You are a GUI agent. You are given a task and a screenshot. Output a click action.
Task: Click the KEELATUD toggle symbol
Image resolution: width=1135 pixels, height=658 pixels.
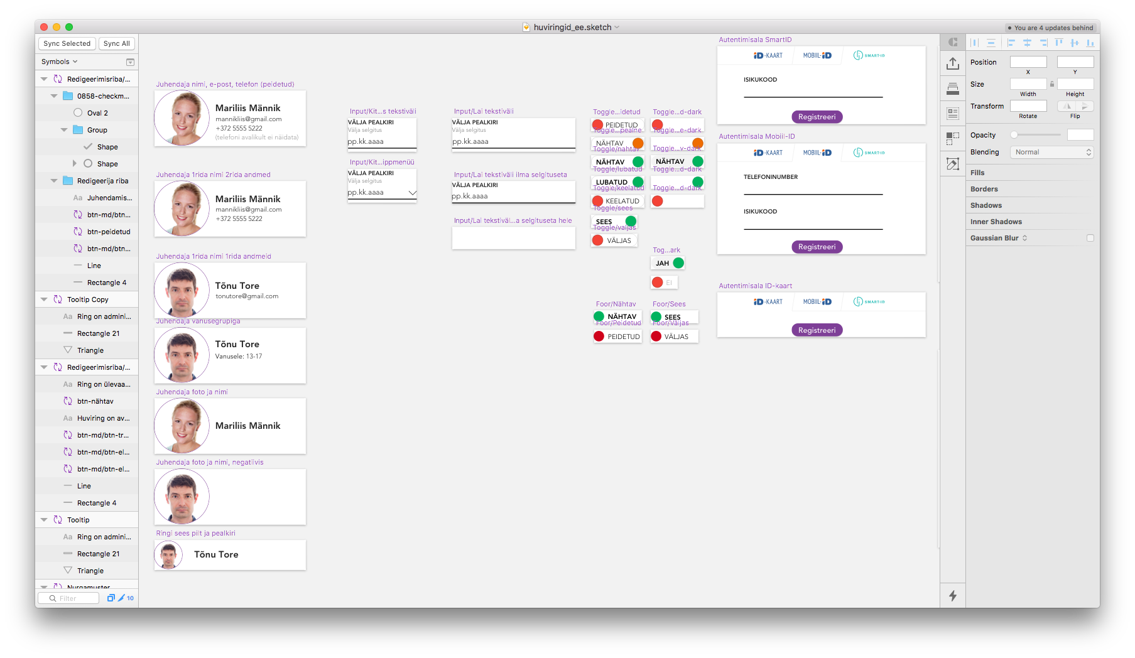616,201
